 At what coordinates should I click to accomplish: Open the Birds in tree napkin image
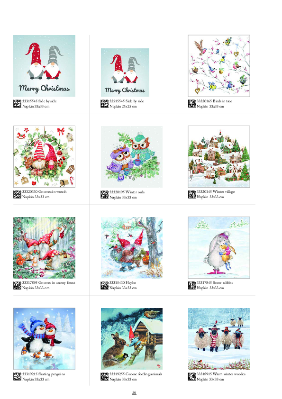[219, 66]
